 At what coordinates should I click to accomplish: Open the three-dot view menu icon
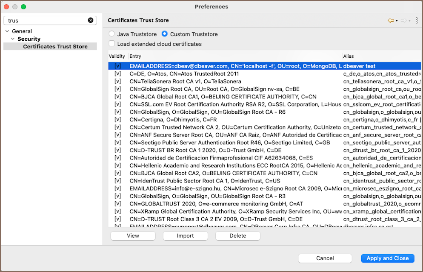pyautogui.click(x=417, y=20)
